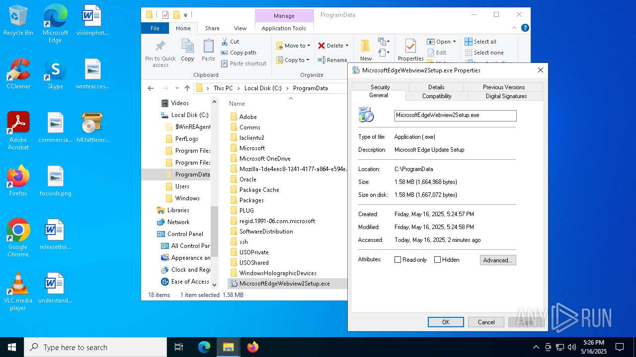Click the Windows Start button
636x357 pixels.
click(12, 347)
